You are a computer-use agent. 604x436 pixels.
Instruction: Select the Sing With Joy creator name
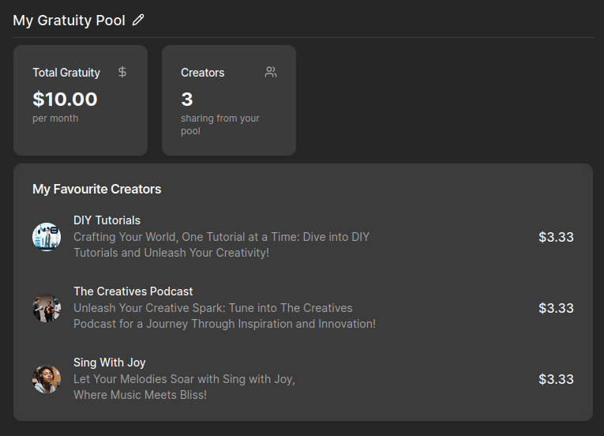110,363
